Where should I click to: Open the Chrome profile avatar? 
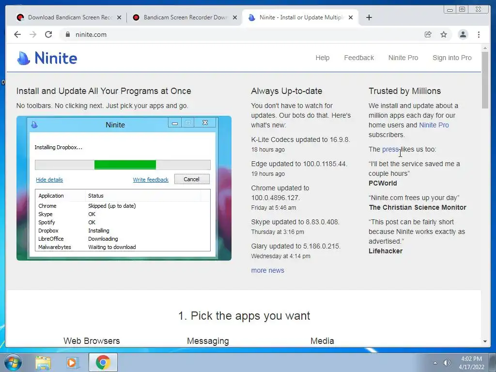[463, 34]
